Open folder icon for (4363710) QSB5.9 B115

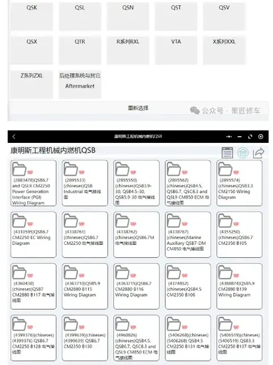[x=71, y=272]
